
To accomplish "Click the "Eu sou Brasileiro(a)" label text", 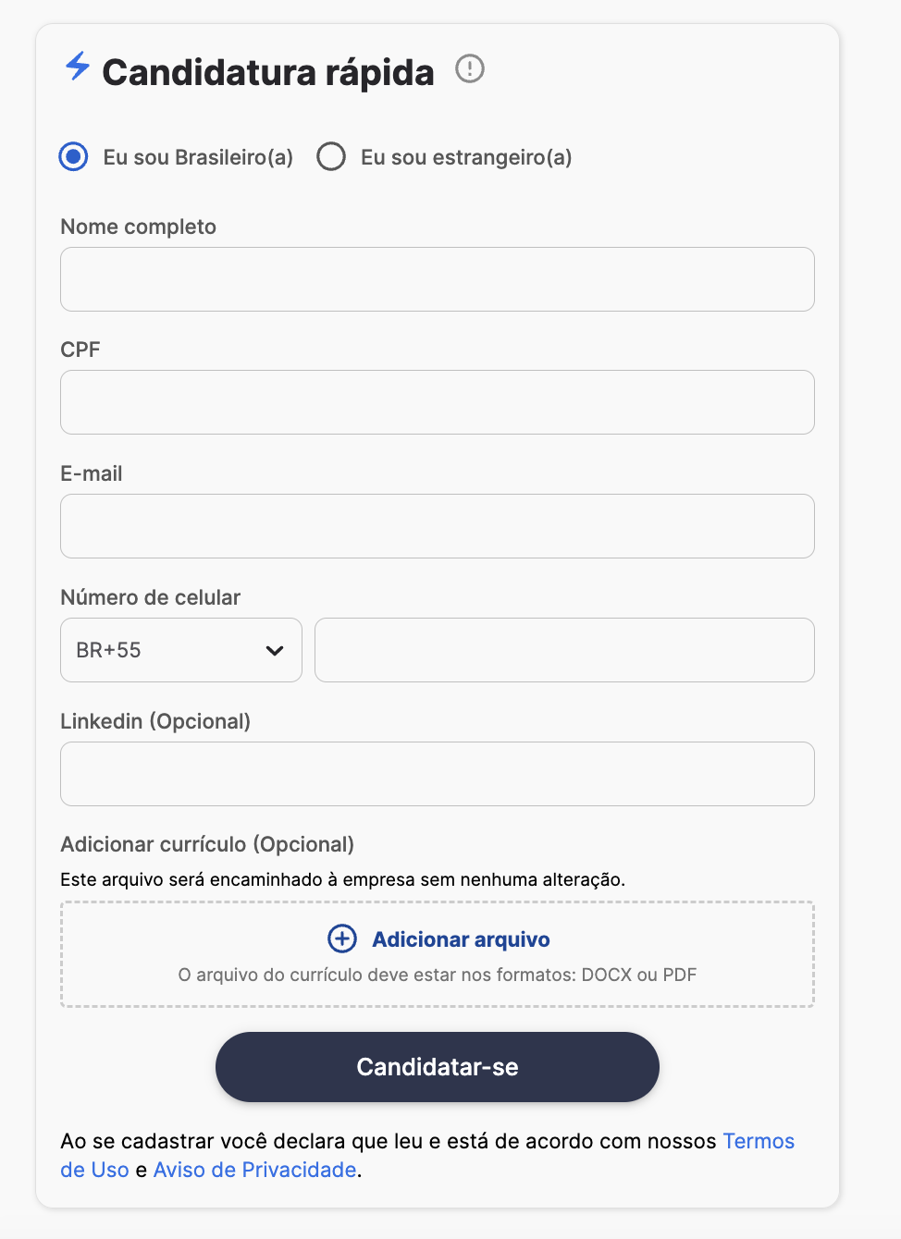I will click(198, 157).
